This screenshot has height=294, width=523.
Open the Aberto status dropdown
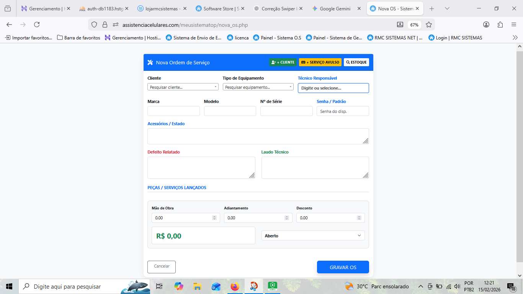(x=313, y=235)
